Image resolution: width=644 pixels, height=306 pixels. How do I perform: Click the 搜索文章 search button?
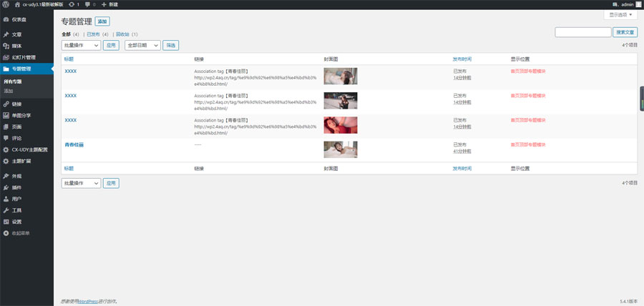(625, 32)
